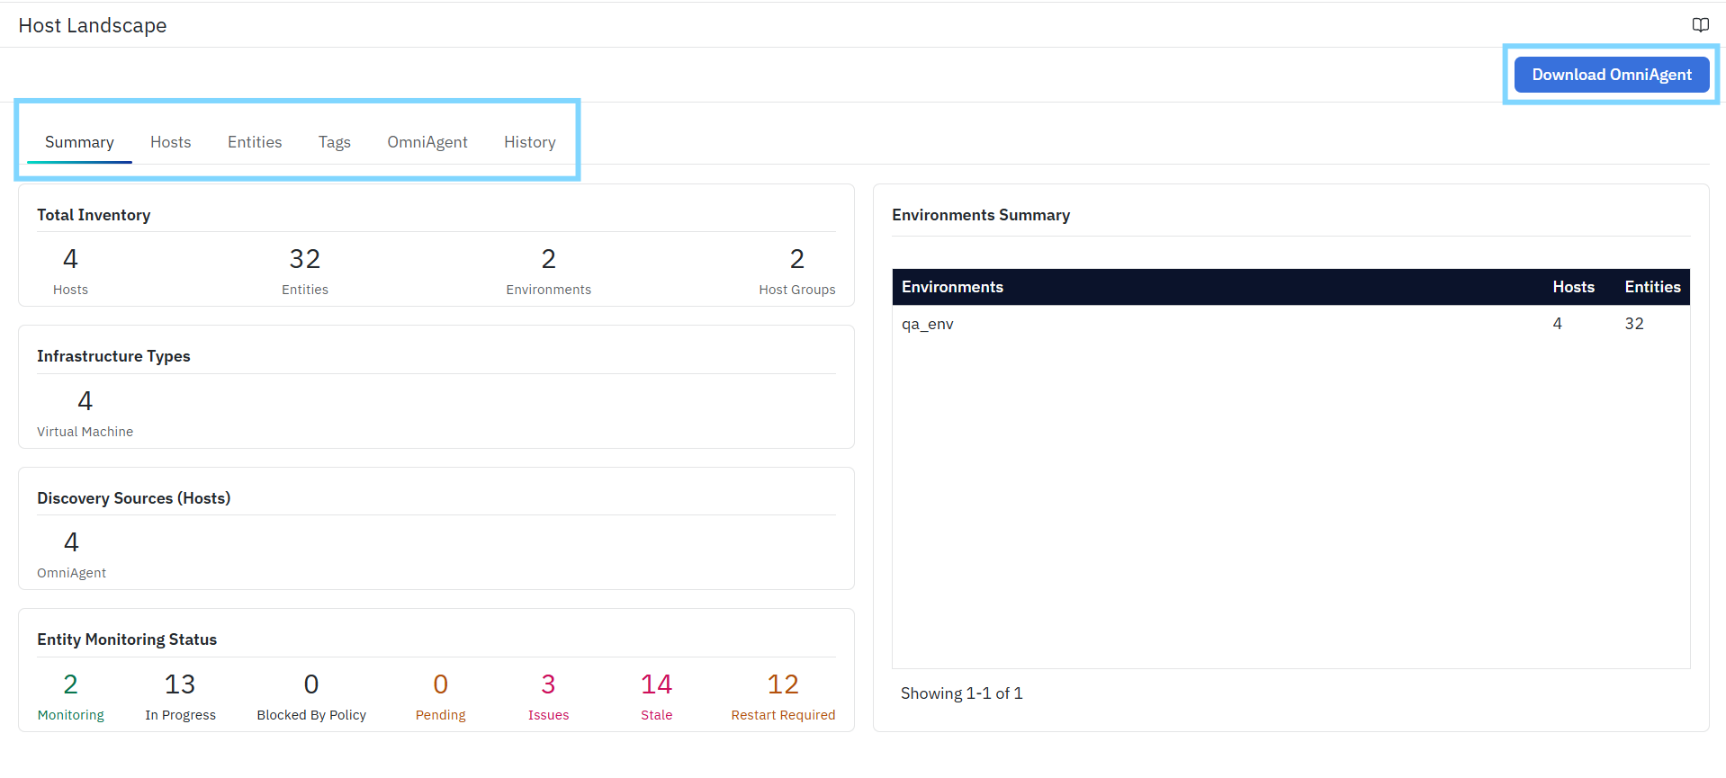Viewport: 1726px width, 778px height.
Task: Click the Hosts column header in the table
Action: coord(1573,287)
